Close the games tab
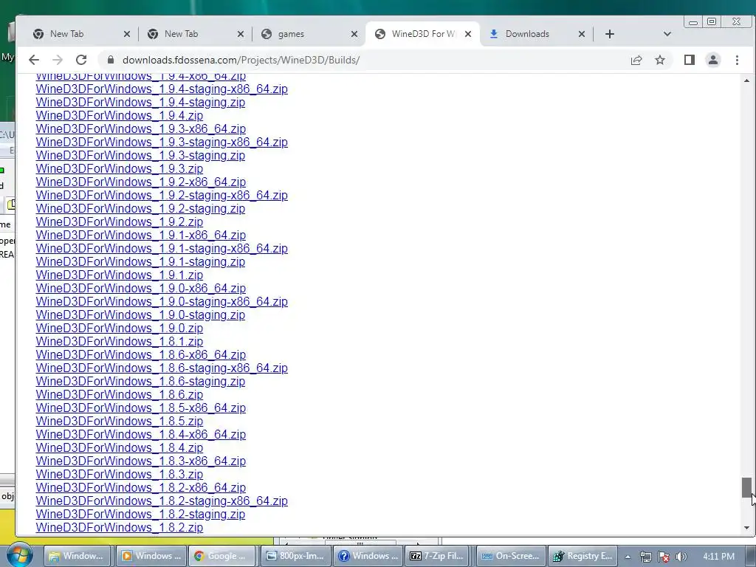The width and height of the screenshot is (756, 567). tap(354, 34)
